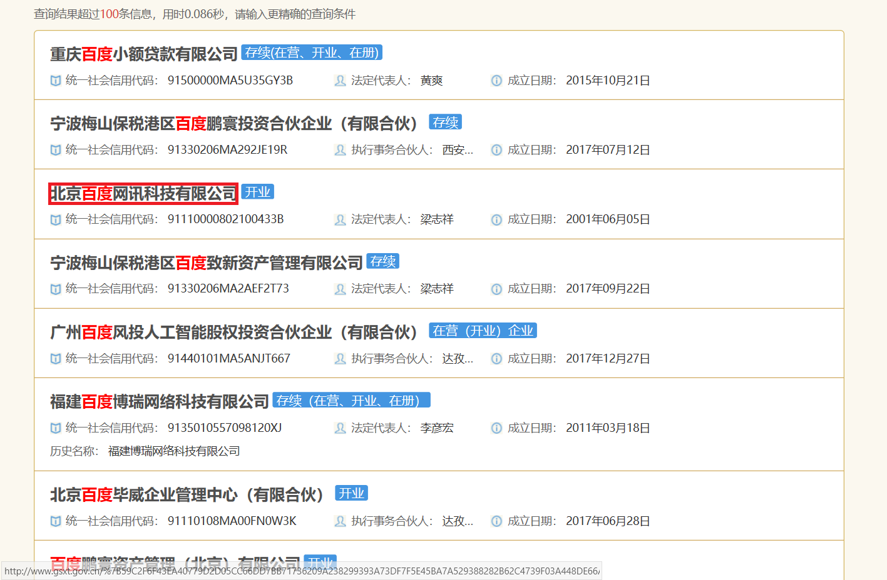Click 开业 badge of 北京百度网讯科技
The width and height of the screenshot is (887, 580).
click(257, 192)
